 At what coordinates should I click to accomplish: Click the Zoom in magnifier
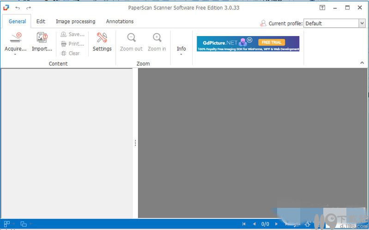coord(157,37)
